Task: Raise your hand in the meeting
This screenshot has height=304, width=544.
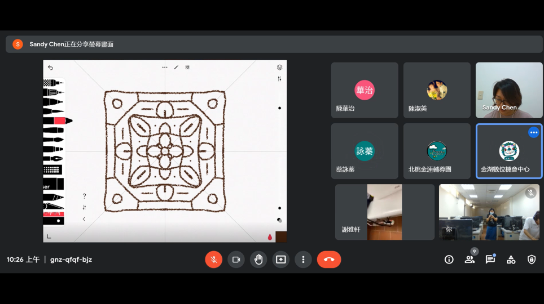Action: pyautogui.click(x=258, y=260)
